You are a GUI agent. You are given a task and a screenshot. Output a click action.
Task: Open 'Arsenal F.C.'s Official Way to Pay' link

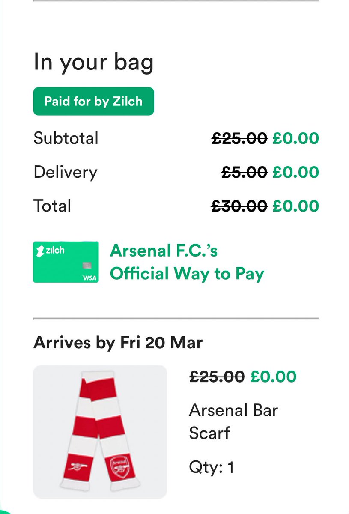tap(187, 262)
